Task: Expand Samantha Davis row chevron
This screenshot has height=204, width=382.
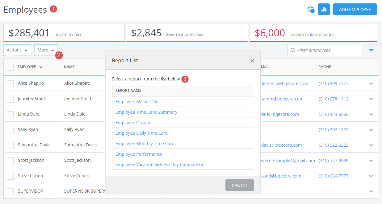Action: (x=371, y=145)
